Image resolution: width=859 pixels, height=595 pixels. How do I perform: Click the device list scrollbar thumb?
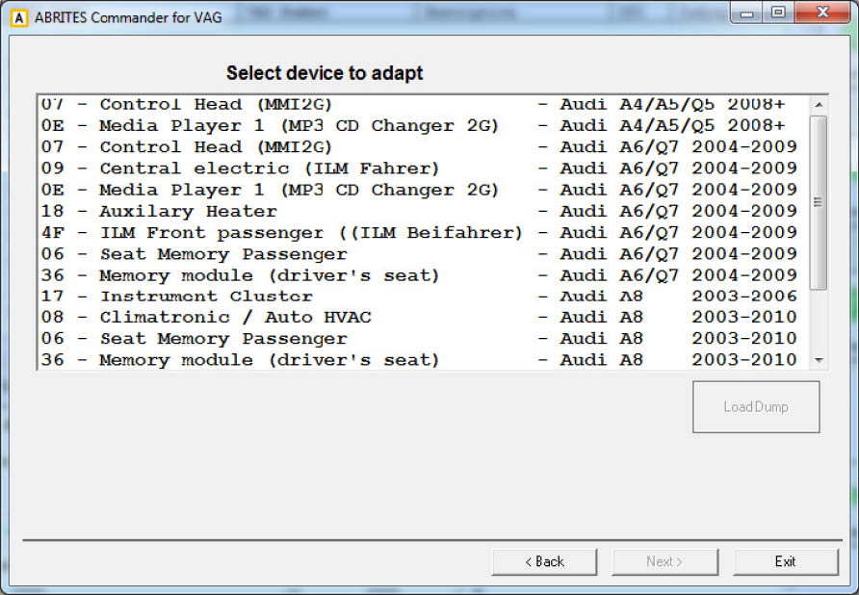(819, 202)
